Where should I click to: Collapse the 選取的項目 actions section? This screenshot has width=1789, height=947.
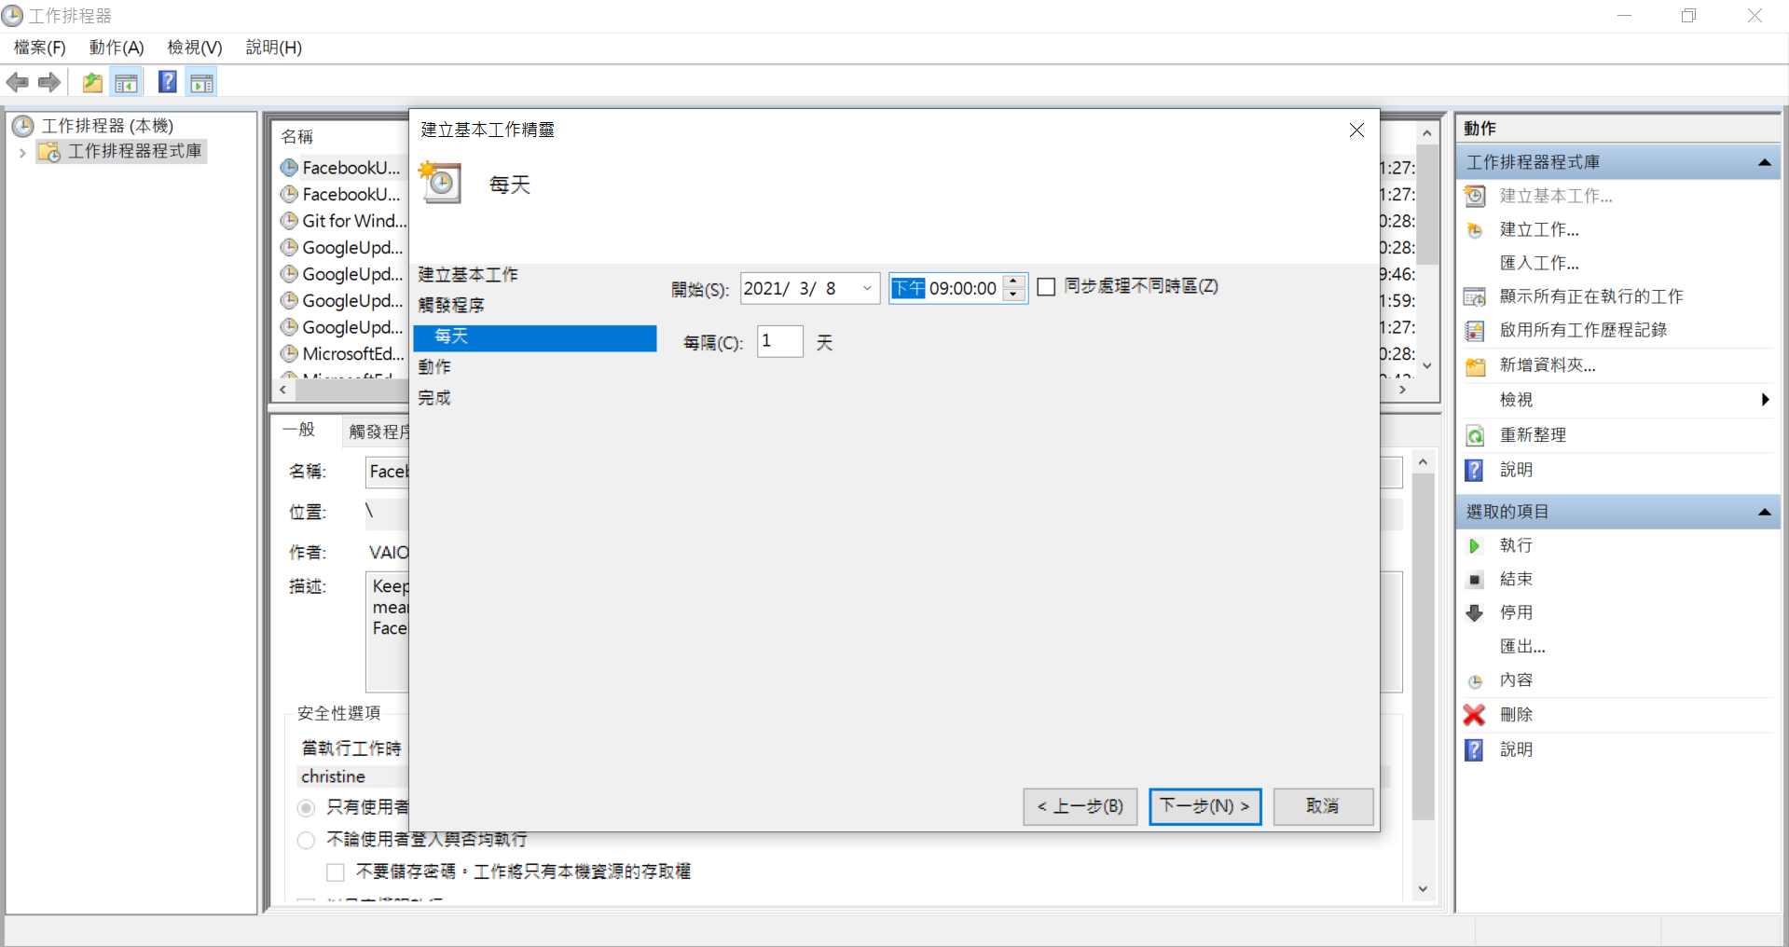pos(1764,512)
